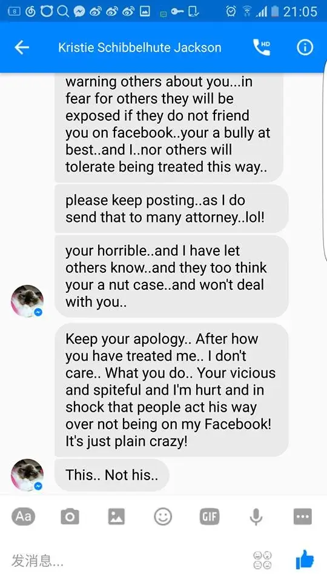Open the photo gallery icon
The image size is (327, 582).
pos(116,517)
